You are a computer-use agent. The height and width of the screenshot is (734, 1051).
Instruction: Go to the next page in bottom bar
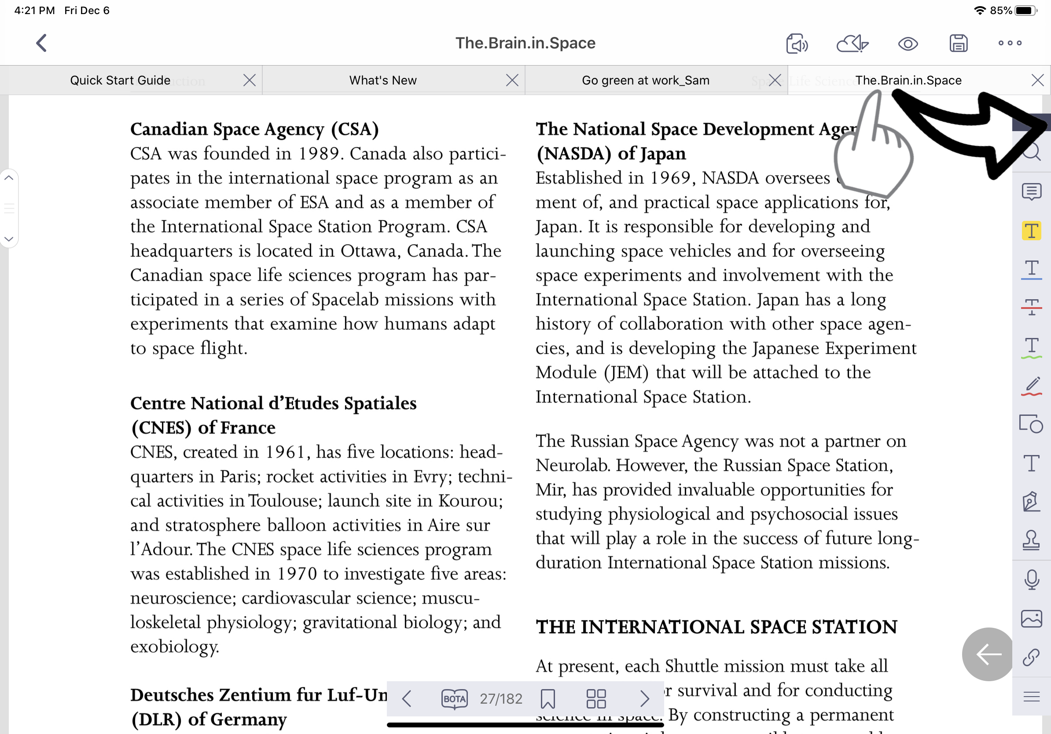click(644, 699)
